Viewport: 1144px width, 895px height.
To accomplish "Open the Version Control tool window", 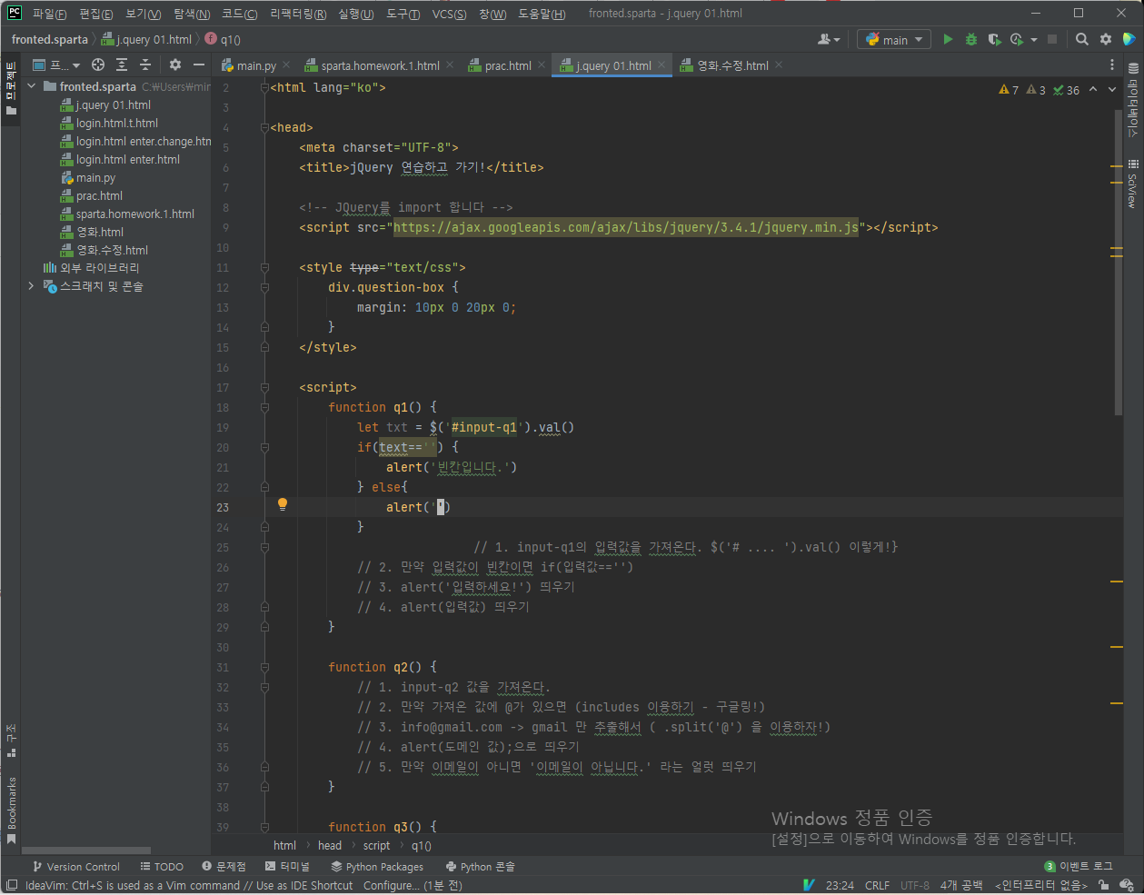I will point(75,866).
